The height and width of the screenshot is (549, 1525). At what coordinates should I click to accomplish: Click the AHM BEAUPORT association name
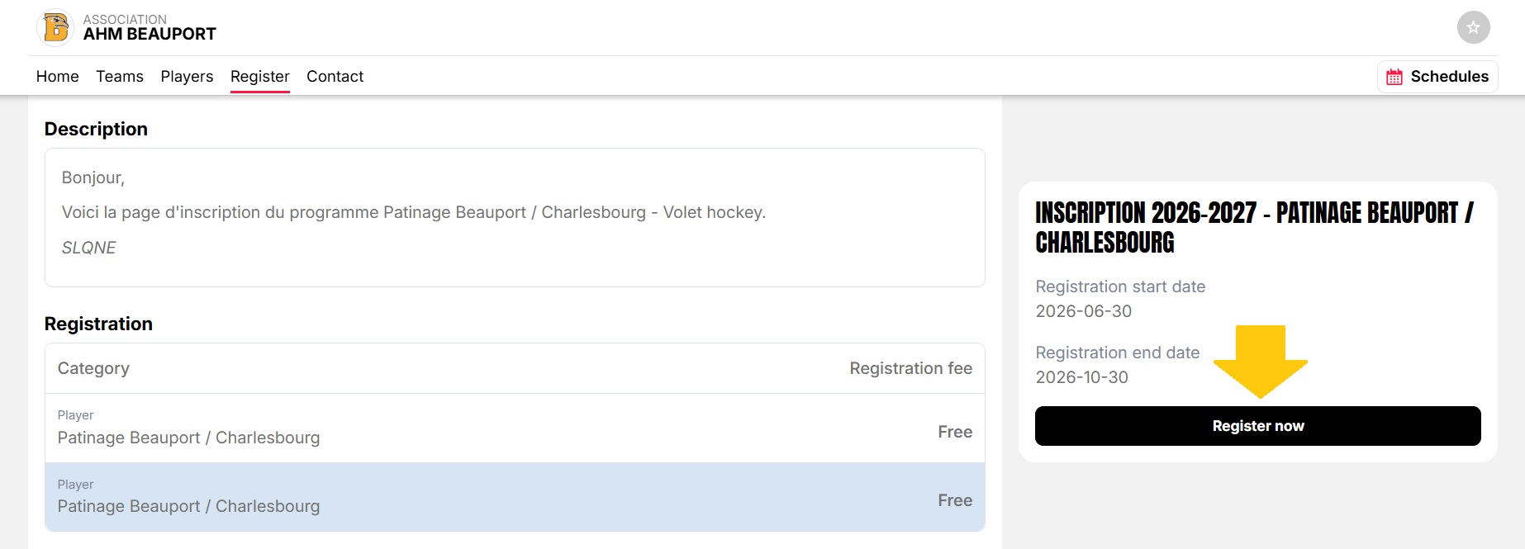150,34
